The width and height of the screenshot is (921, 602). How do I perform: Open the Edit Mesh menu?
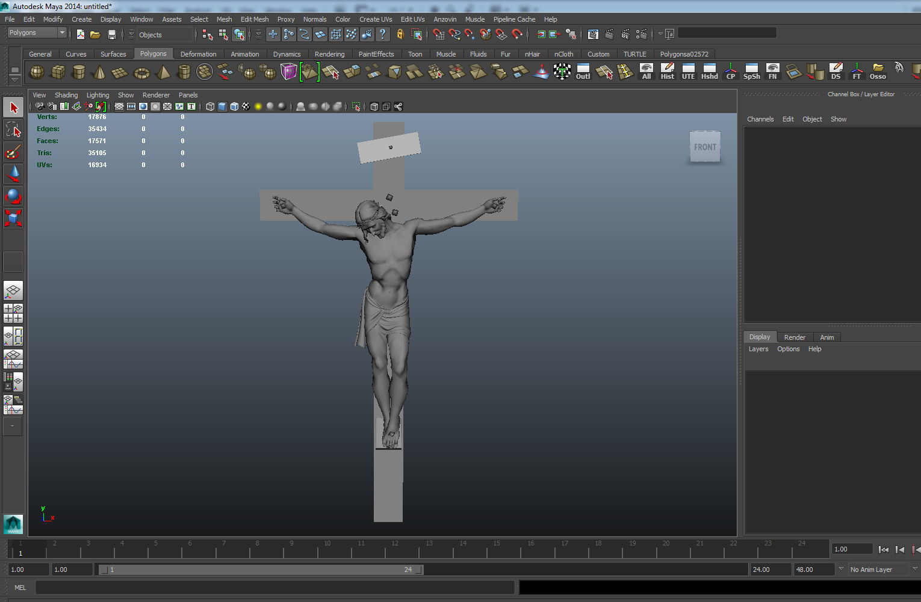255,19
